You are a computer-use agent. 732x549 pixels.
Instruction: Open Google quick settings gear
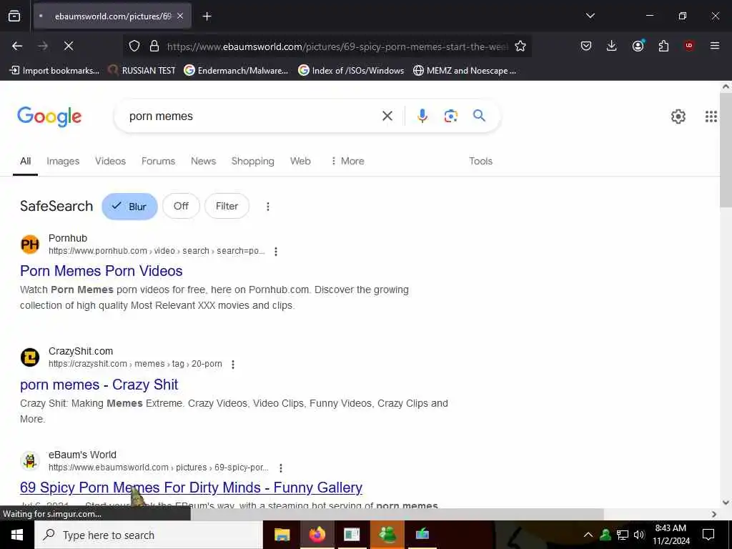click(678, 117)
